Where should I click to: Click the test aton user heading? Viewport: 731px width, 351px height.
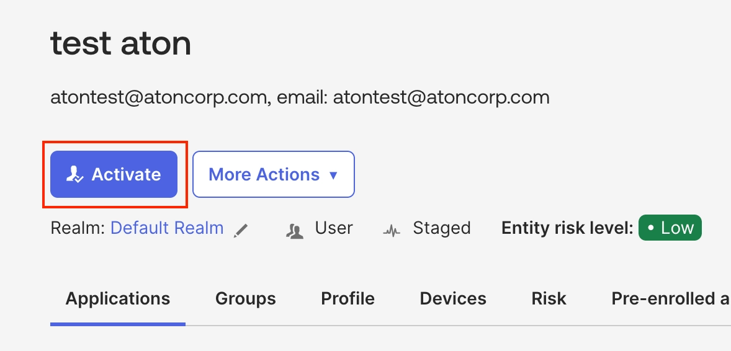click(x=121, y=42)
